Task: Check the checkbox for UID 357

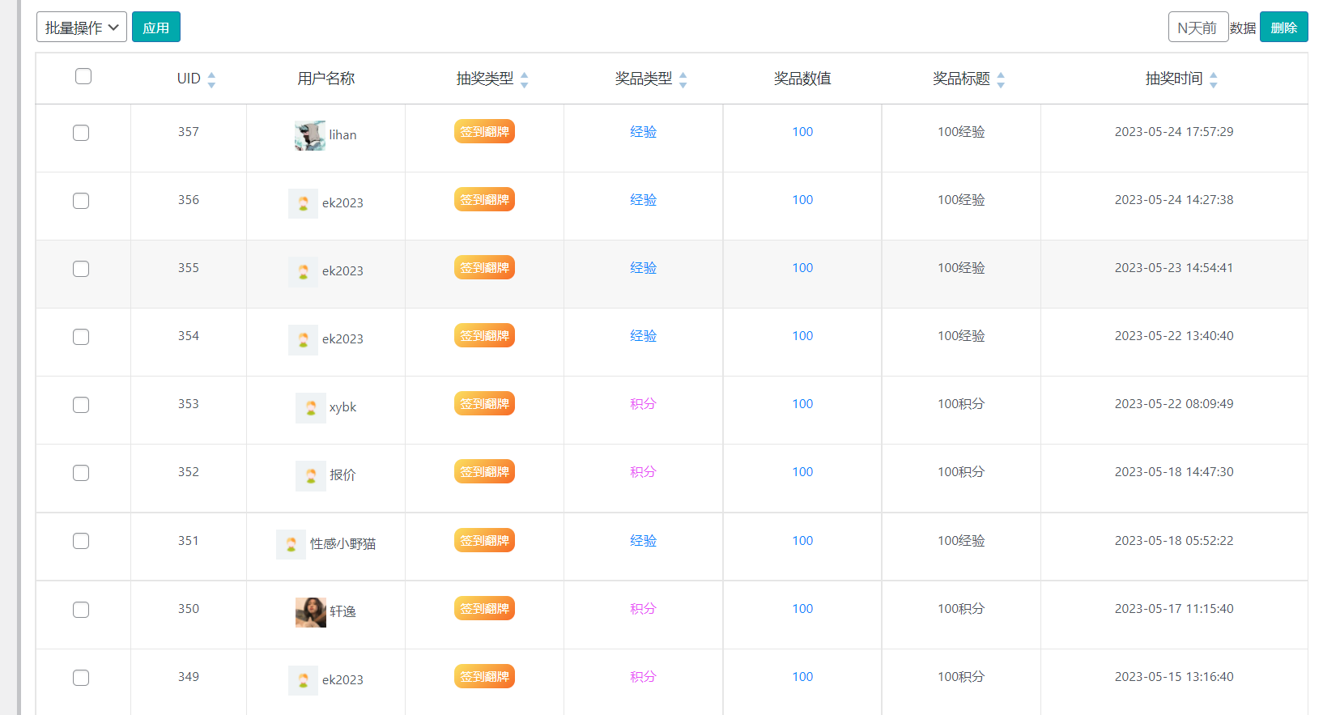Action: (x=81, y=133)
